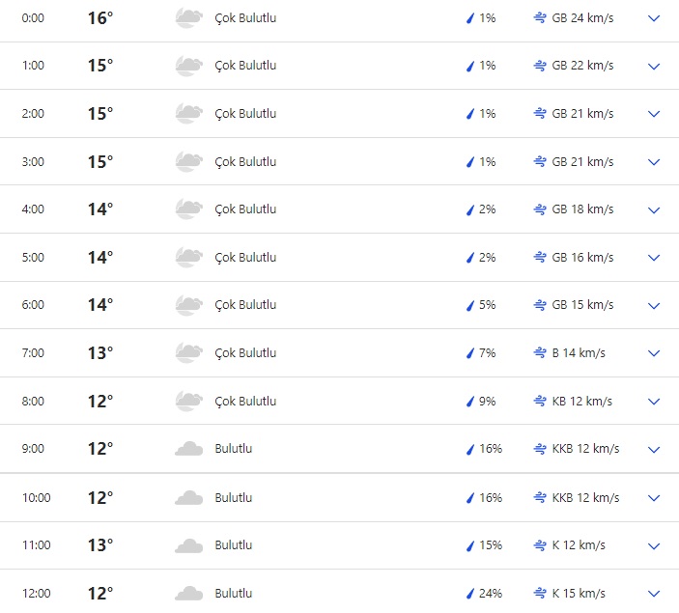The width and height of the screenshot is (679, 613).
Task: Expand the 0:00 hourly forecast details
Action: click(654, 18)
